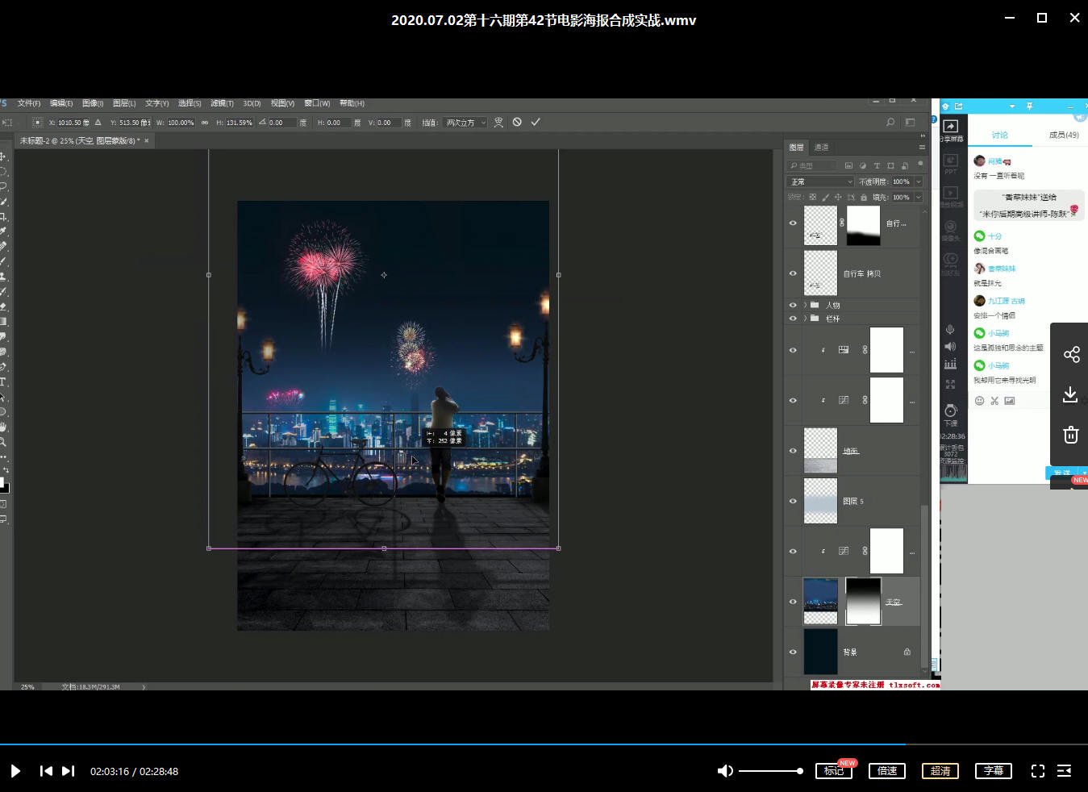Hide the 自行车 拷贝 layer
The height and width of the screenshot is (792, 1088).
793,273
